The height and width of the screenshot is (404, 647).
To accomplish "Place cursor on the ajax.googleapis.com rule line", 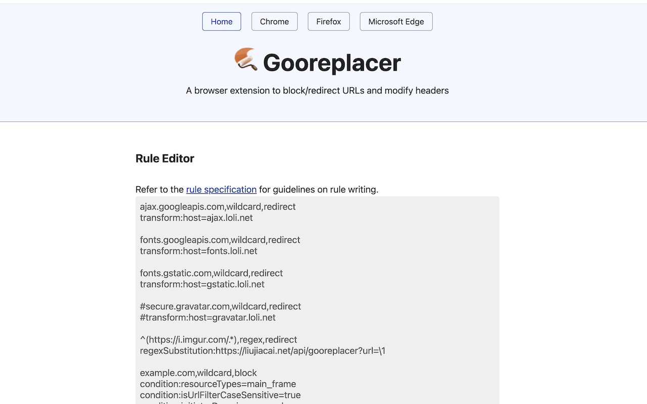I will click(x=217, y=207).
